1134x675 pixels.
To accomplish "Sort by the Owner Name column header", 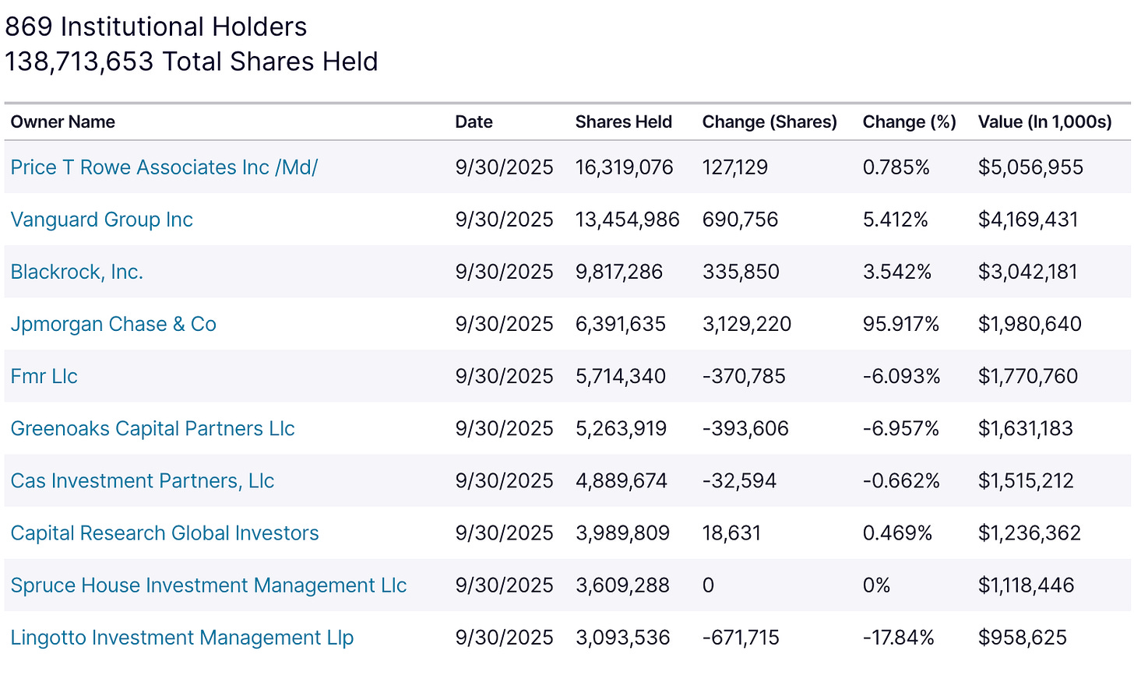I will [x=62, y=121].
